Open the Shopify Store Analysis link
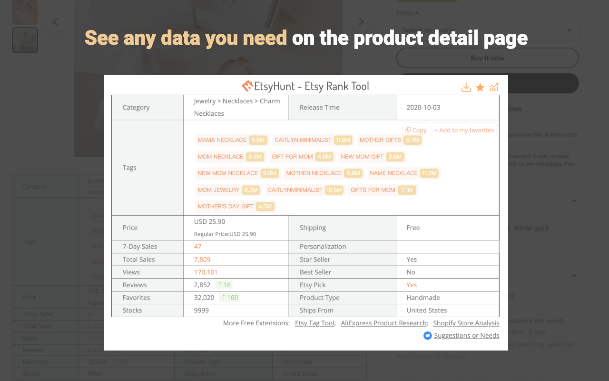This screenshot has height=381, width=609. [466, 323]
